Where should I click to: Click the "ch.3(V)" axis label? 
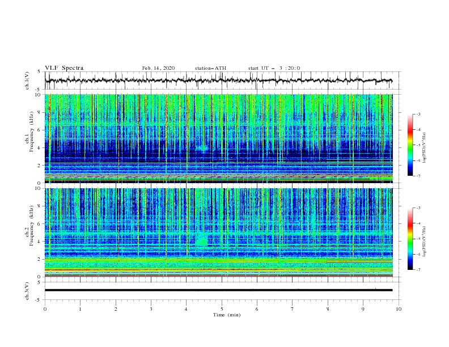[27, 291]
